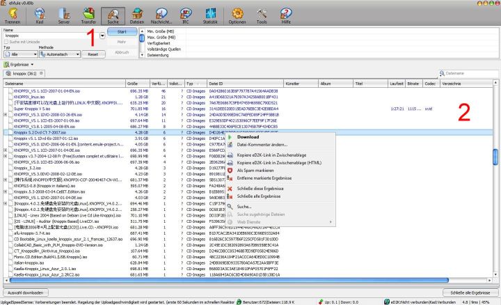Open the Methode 'Automatisch' dropdown

60,54
